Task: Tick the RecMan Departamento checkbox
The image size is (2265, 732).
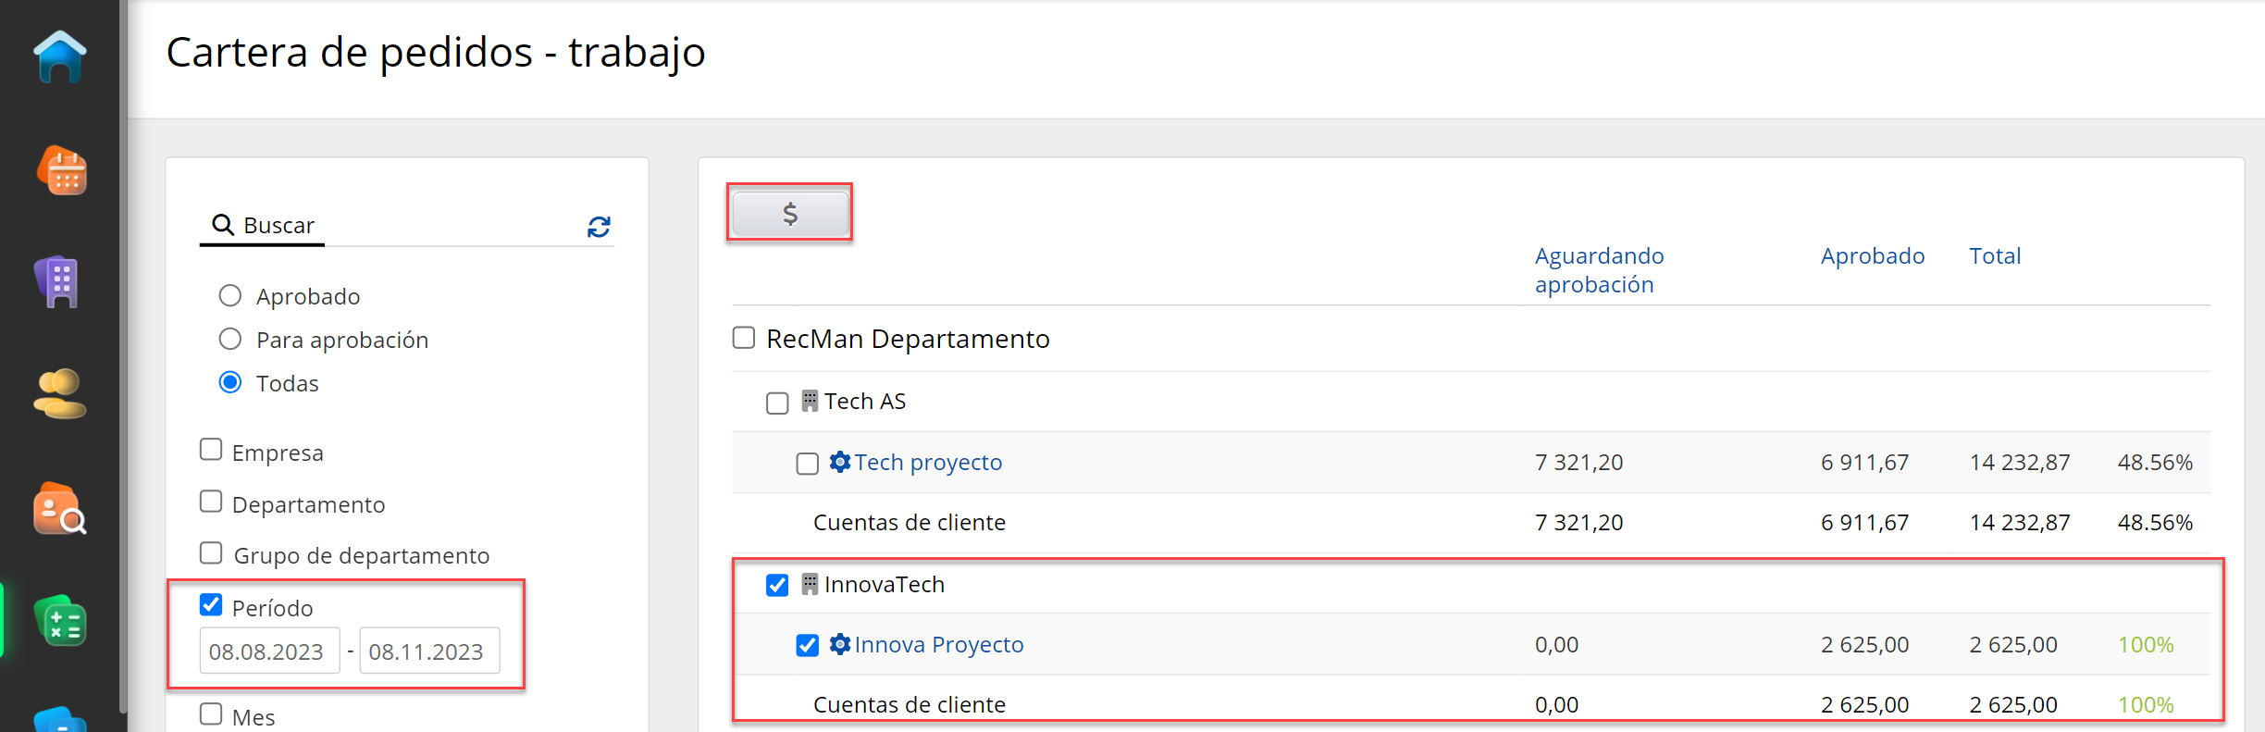Action: click(x=744, y=338)
